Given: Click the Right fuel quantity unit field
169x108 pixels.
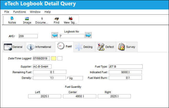Looking at the screenshot, I should 124,96.
